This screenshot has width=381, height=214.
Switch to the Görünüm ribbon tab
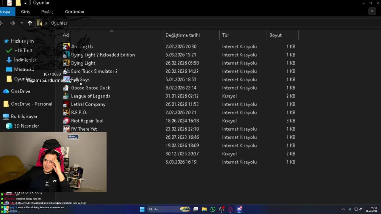(74, 12)
